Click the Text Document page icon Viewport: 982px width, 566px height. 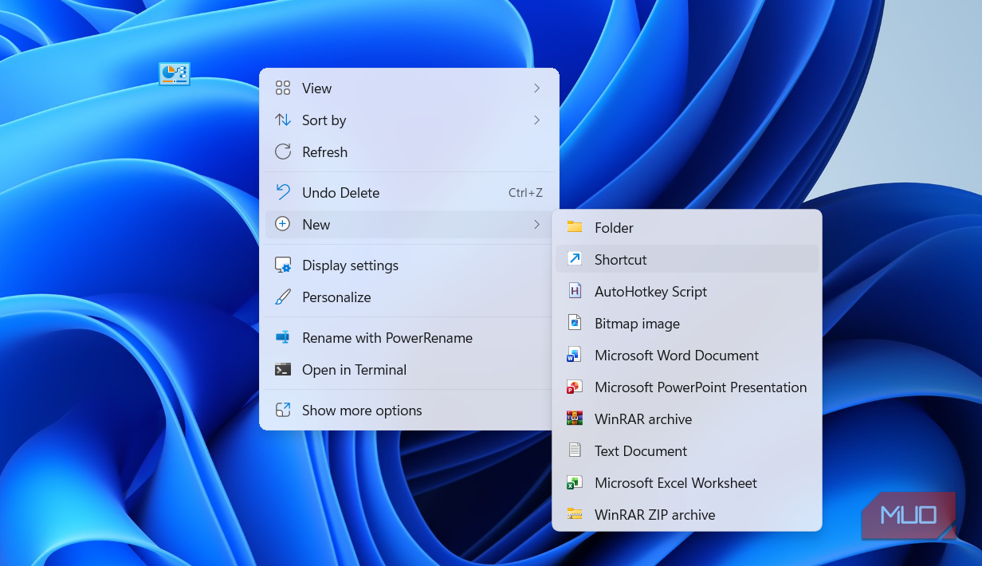[575, 450]
